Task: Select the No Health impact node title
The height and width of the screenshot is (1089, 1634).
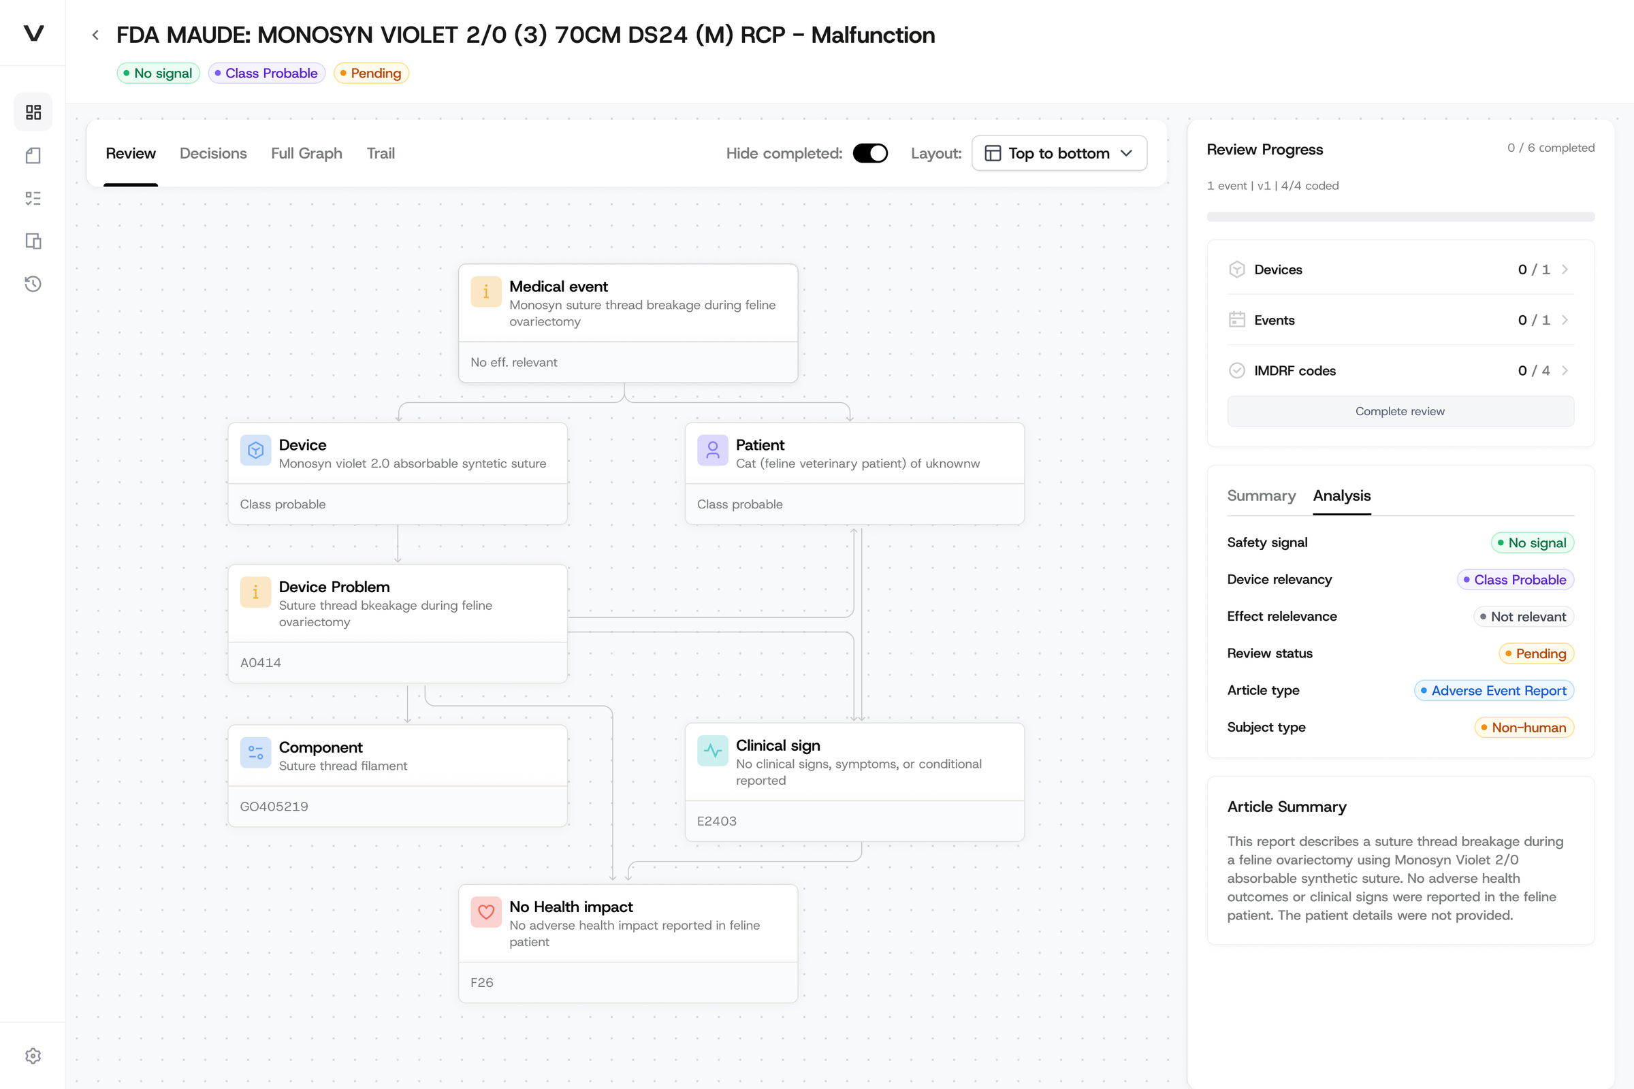Action: coord(571,907)
